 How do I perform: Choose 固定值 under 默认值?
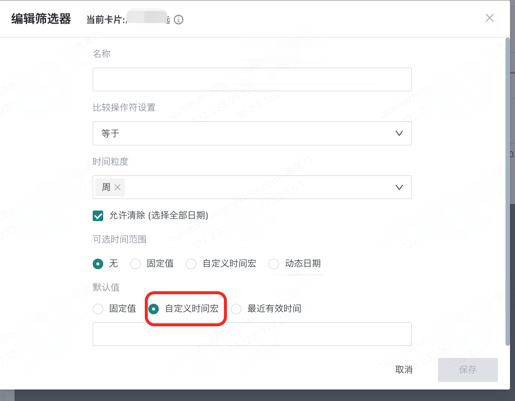click(98, 309)
